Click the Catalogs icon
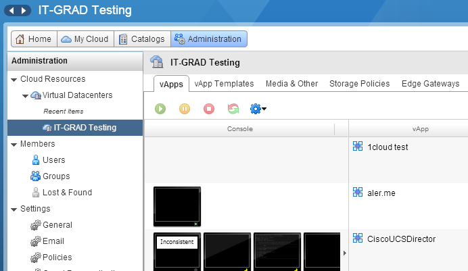This screenshot has height=271, width=468. pyautogui.click(x=123, y=39)
